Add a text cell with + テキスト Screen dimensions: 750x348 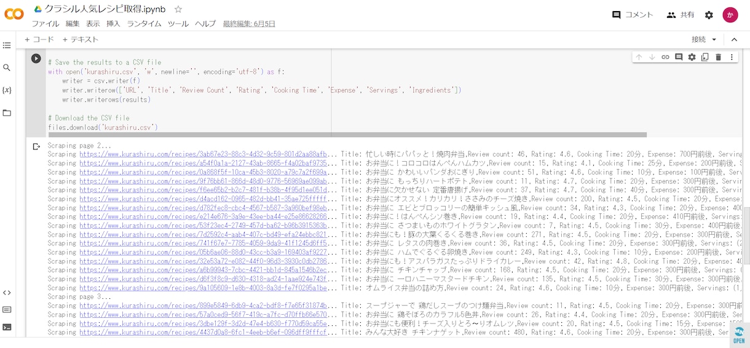pyautogui.click(x=80, y=39)
